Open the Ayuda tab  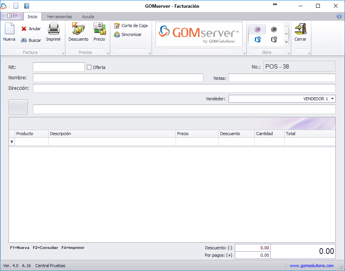88,17
